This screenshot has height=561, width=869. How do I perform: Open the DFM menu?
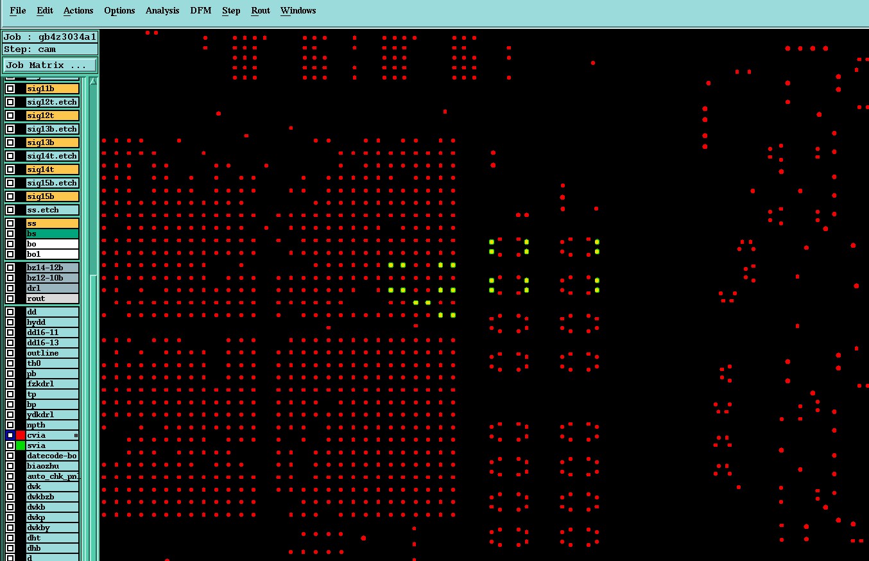pos(201,10)
